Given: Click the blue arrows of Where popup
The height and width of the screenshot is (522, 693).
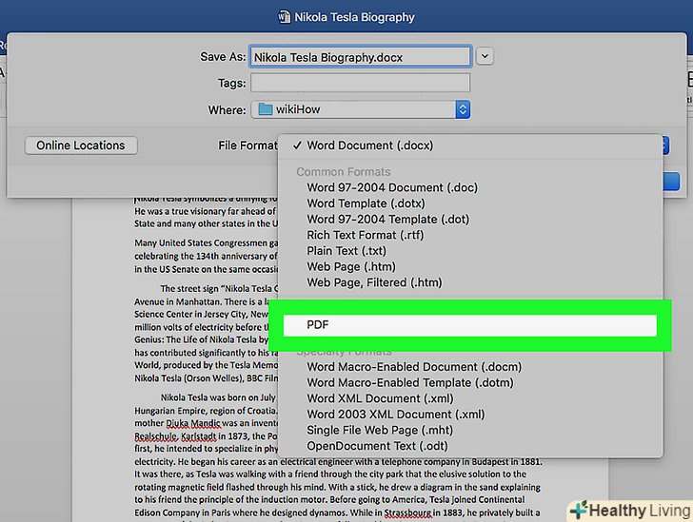Looking at the screenshot, I should (x=463, y=109).
